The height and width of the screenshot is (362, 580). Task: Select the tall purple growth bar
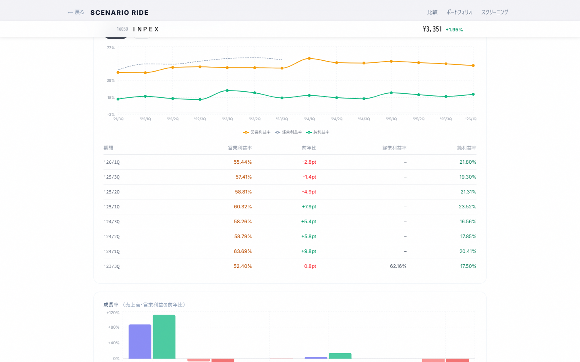(140, 341)
